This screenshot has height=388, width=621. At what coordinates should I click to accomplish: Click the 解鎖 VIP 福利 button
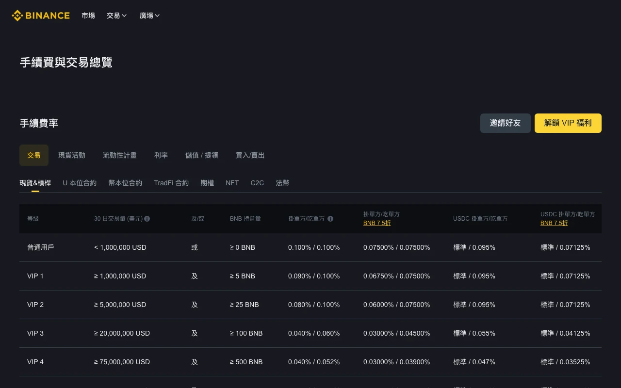[568, 123]
